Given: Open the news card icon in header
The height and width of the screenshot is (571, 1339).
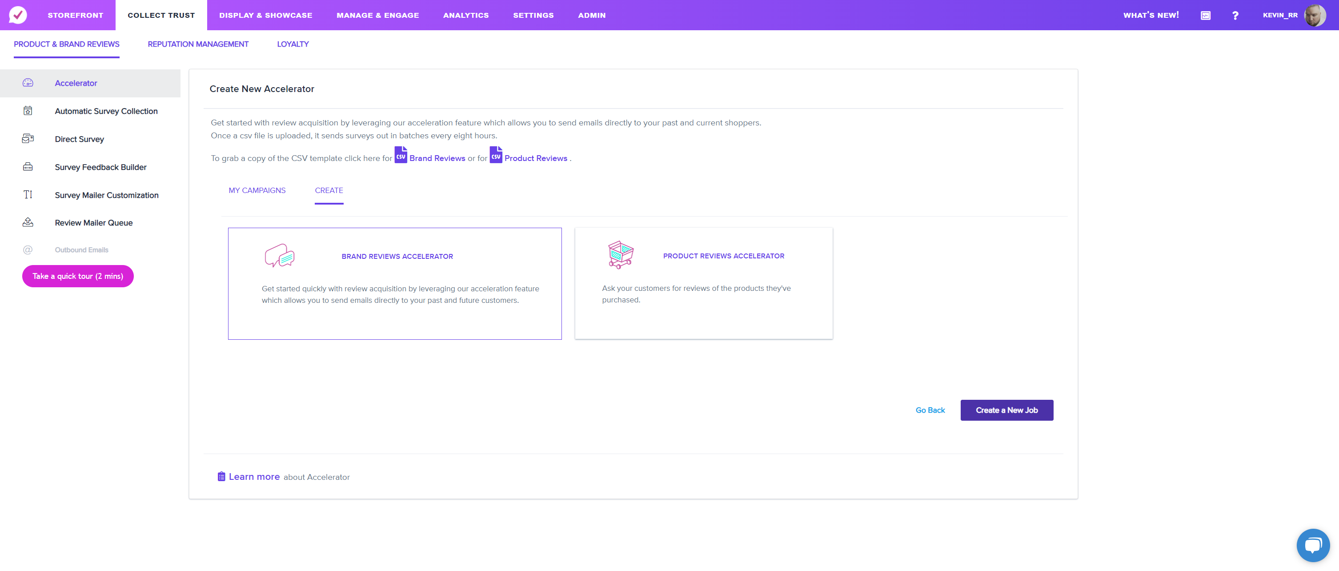Looking at the screenshot, I should (x=1206, y=16).
